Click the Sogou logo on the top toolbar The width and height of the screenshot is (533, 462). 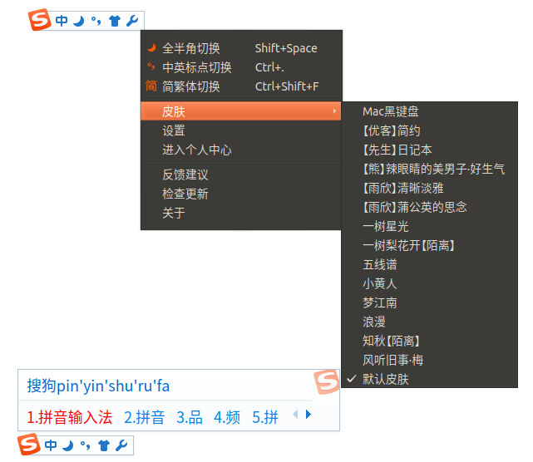pyautogui.click(x=40, y=21)
